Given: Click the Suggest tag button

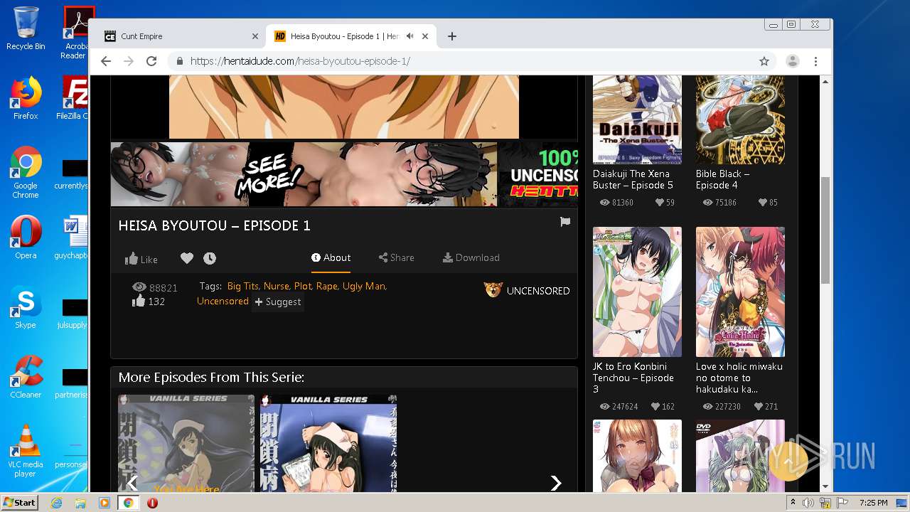Looking at the screenshot, I should [x=278, y=302].
